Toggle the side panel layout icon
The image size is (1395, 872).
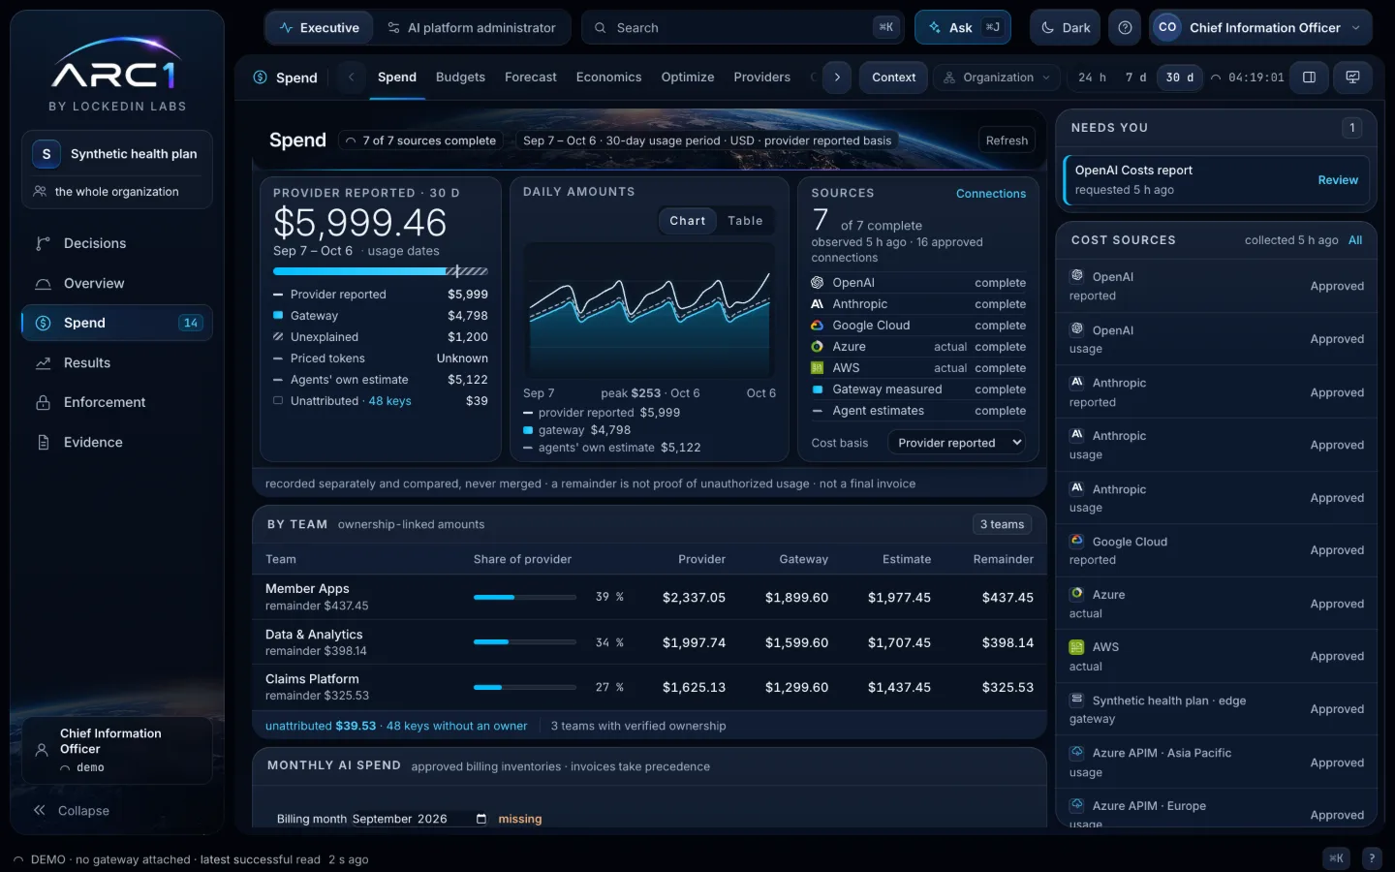pyautogui.click(x=1309, y=78)
